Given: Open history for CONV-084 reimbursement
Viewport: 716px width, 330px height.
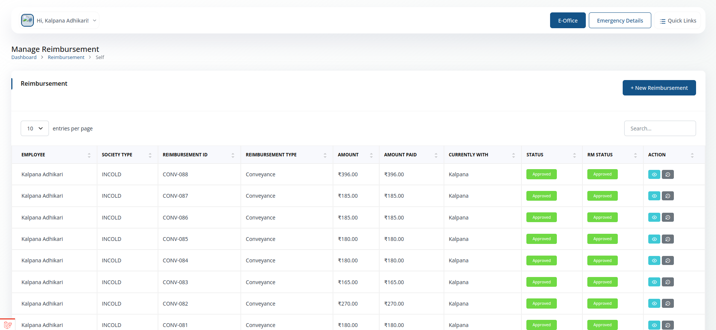Looking at the screenshot, I should [667, 260].
